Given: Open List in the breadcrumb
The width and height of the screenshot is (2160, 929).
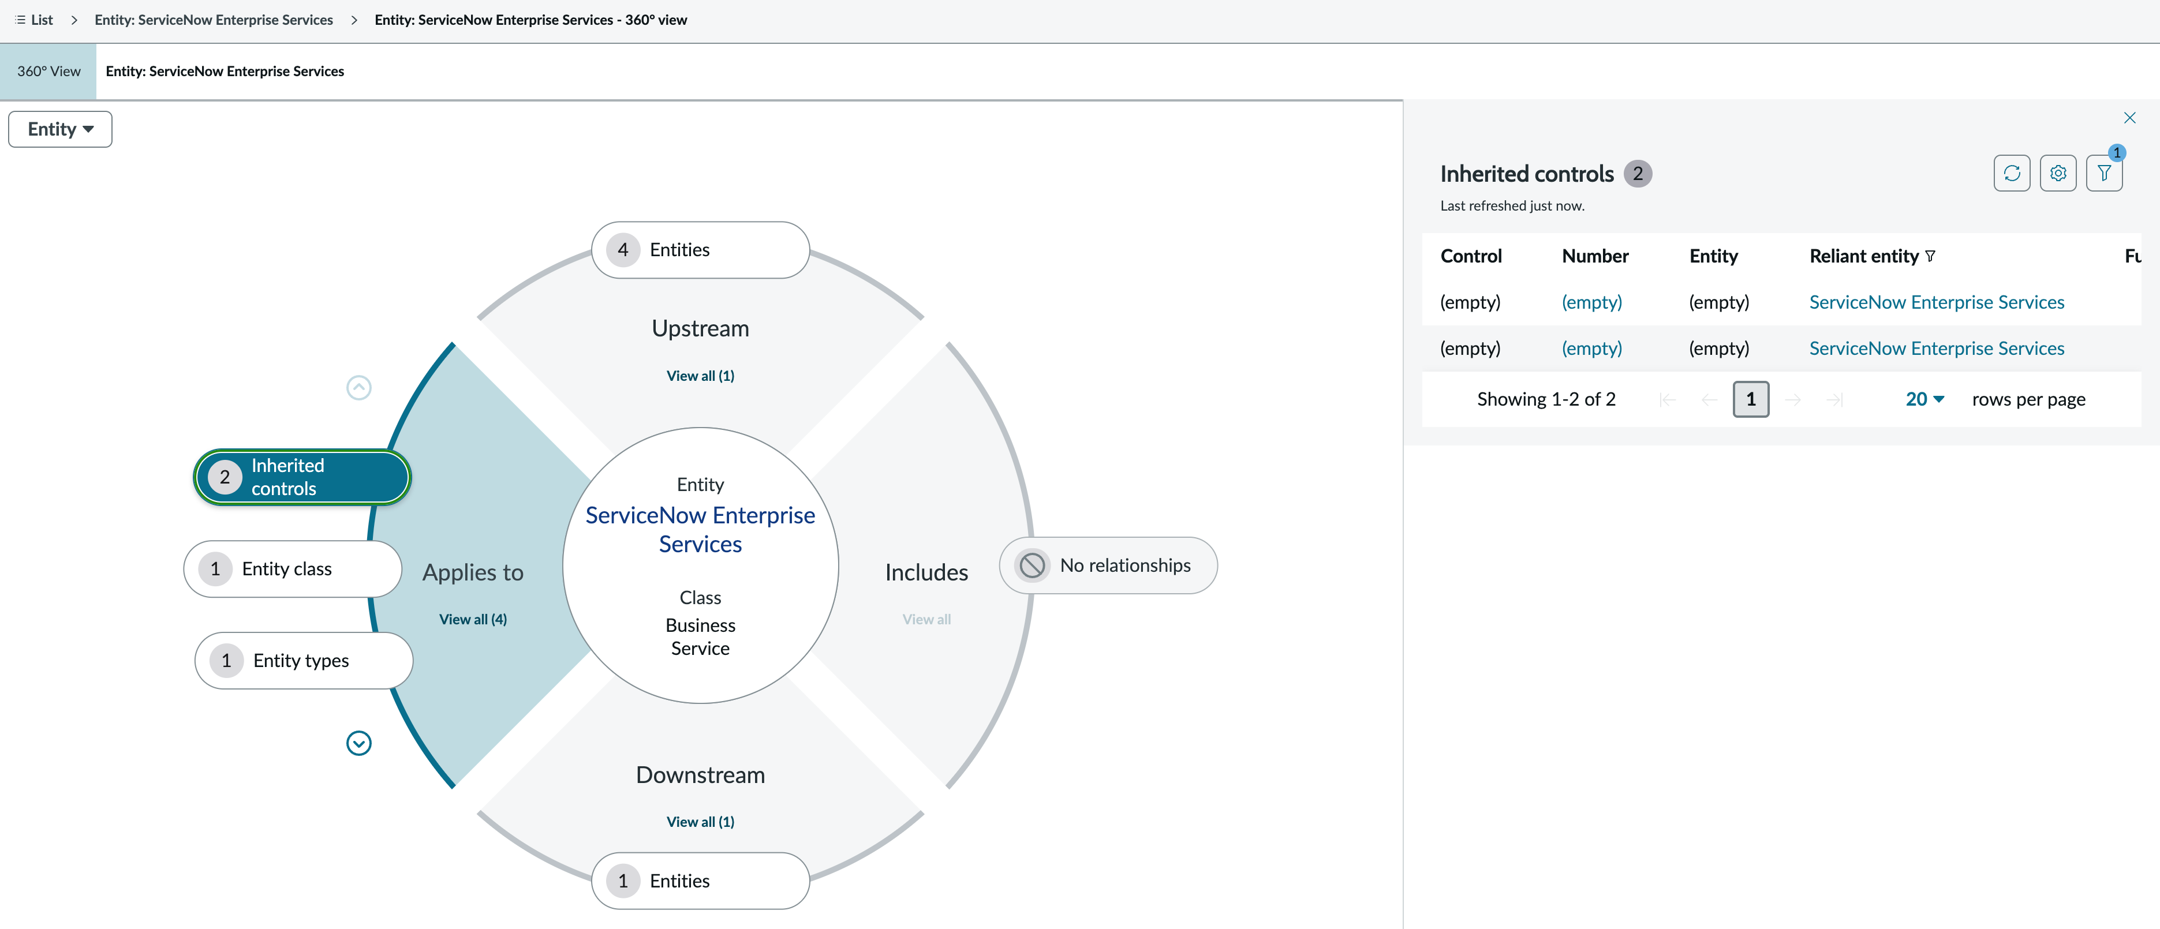Looking at the screenshot, I should (41, 20).
